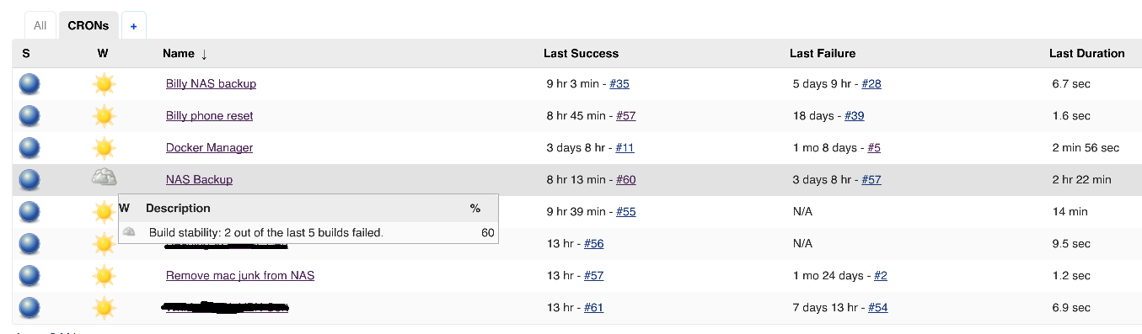Select the CRONs view tab
The image size is (1142, 334).
(88, 25)
